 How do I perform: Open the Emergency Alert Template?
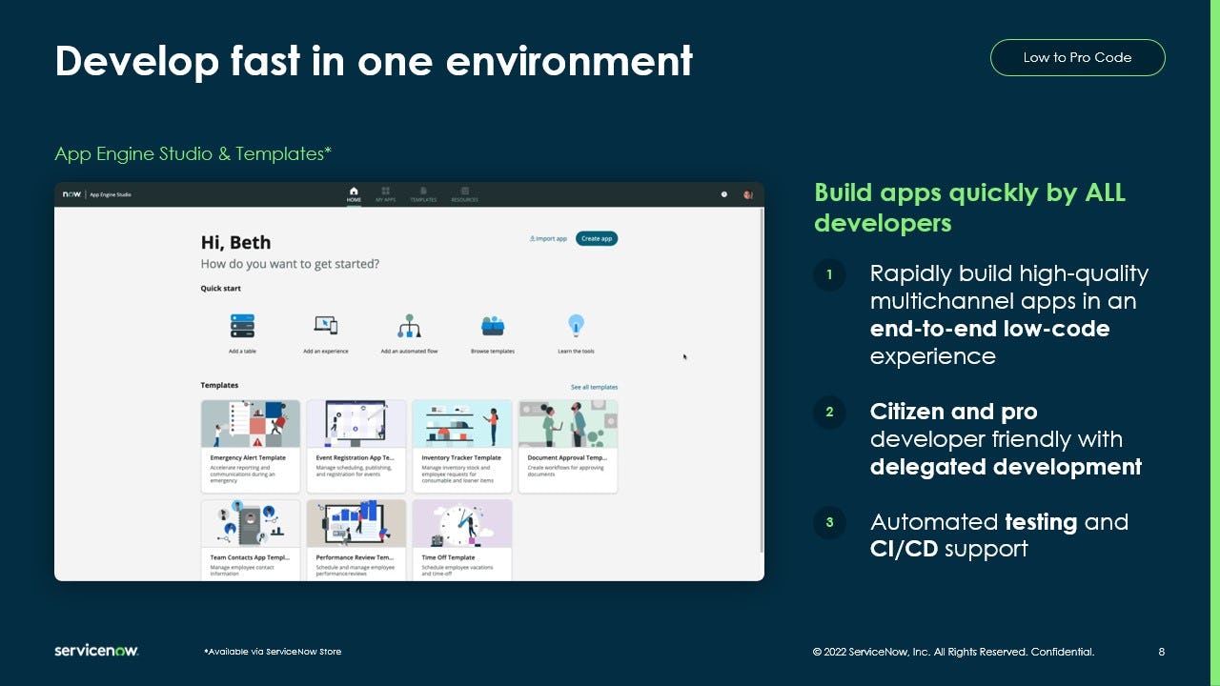point(250,445)
